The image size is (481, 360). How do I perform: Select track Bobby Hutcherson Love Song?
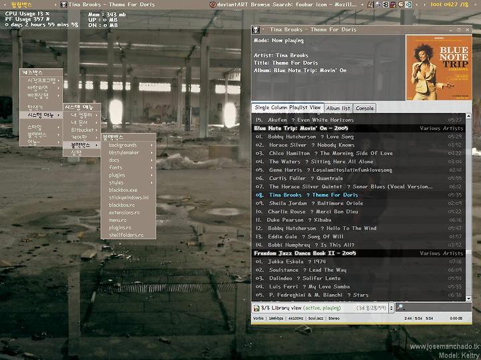click(x=358, y=137)
